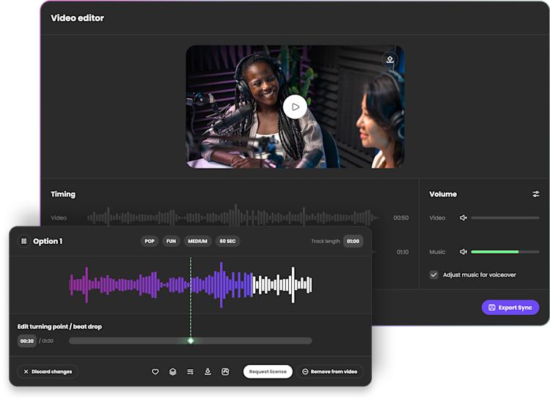Click the playlist lines icon
The width and height of the screenshot is (550, 400).
pyautogui.click(x=190, y=371)
